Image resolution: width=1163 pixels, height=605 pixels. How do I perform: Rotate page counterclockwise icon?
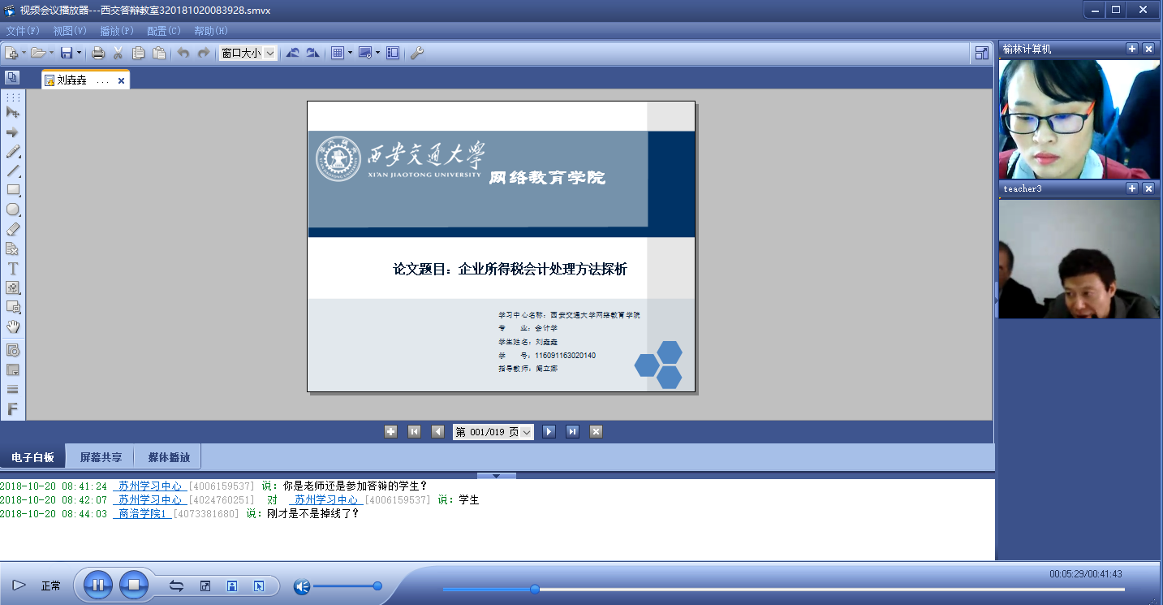pos(293,53)
